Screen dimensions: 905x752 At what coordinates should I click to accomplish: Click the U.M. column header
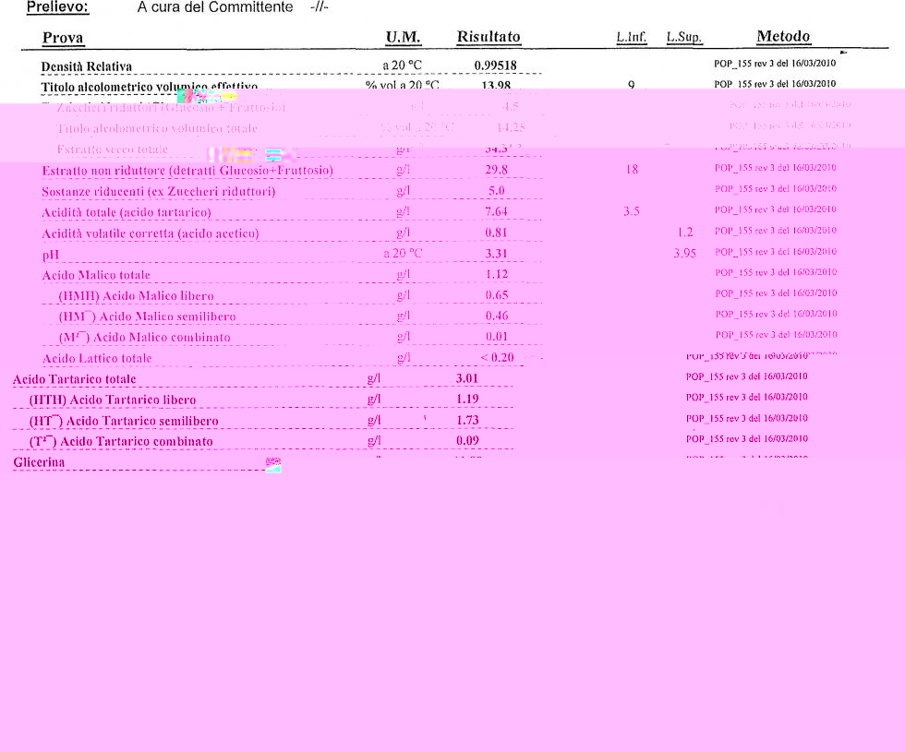(x=403, y=37)
